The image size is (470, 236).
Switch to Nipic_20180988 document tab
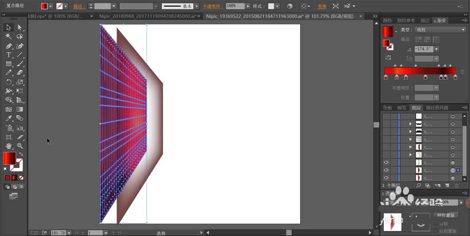click(148, 16)
